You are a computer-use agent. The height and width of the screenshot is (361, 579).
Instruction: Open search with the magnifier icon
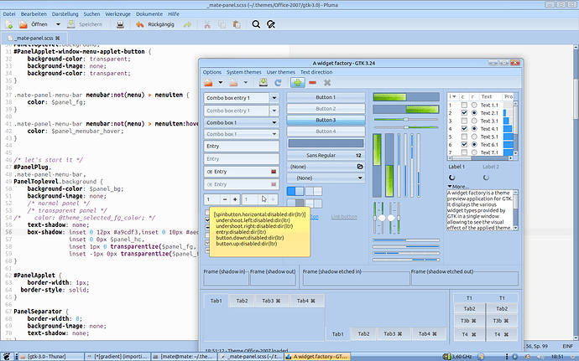point(256,24)
